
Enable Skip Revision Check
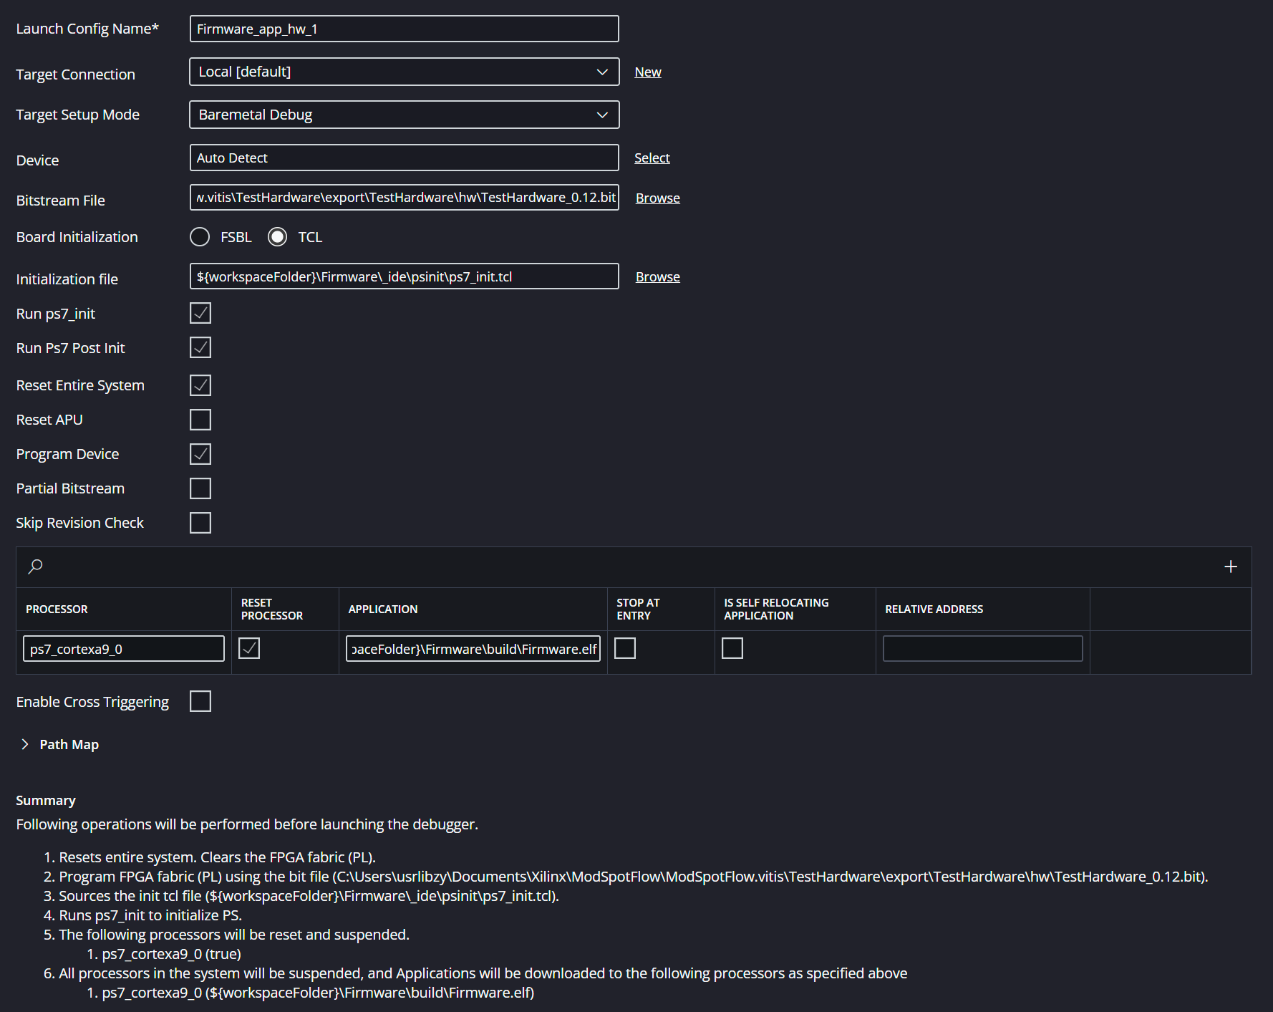(200, 523)
